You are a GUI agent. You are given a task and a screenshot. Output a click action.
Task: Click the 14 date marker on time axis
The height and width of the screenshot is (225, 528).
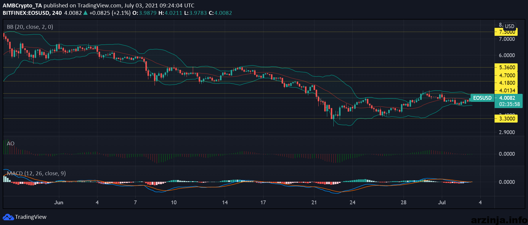(x=225, y=202)
